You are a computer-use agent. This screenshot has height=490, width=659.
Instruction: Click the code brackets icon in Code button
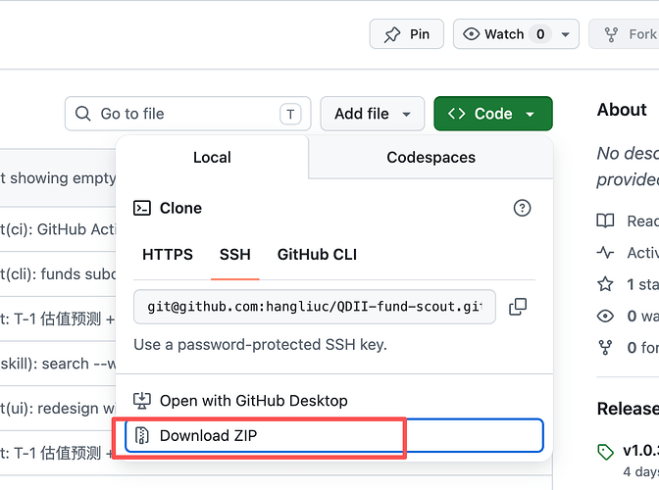[456, 114]
